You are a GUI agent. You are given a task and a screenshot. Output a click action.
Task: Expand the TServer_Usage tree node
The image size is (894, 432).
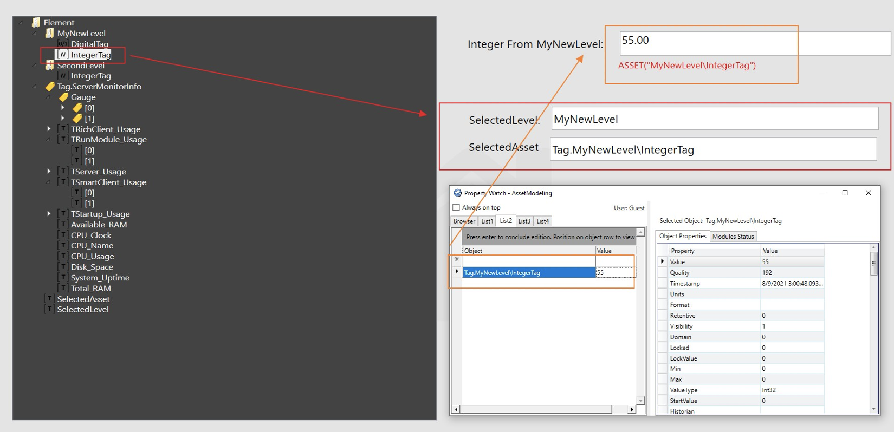(x=49, y=171)
